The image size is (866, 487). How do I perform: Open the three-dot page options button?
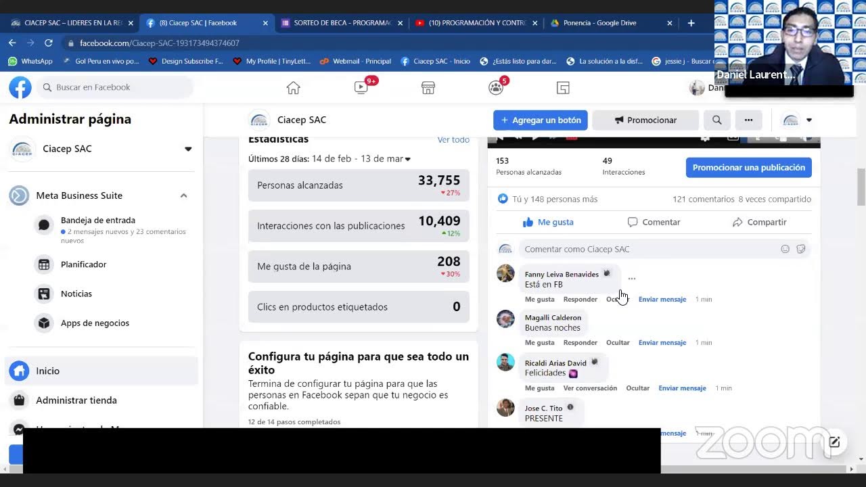tap(748, 120)
